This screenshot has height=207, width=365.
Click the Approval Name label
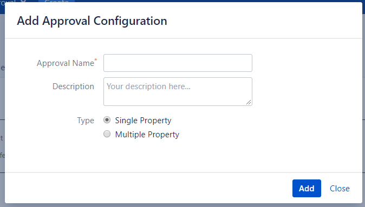pos(66,63)
